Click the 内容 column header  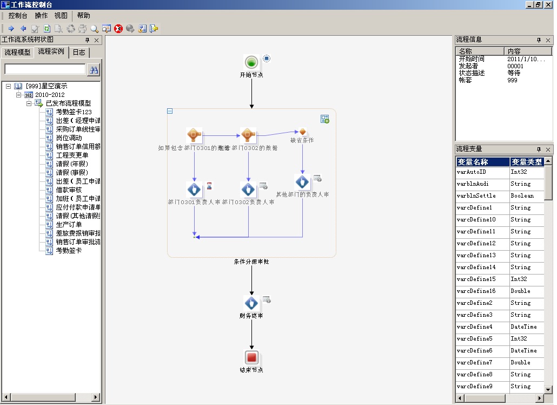tap(528, 51)
